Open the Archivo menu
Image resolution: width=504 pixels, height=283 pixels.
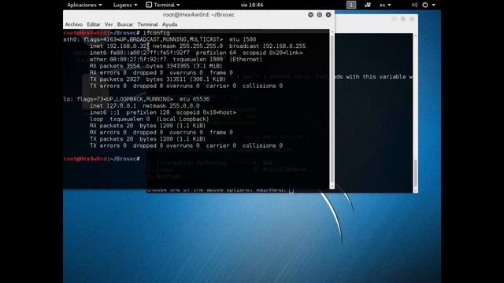tap(73, 24)
